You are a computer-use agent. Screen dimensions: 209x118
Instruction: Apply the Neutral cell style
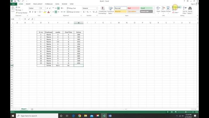[121, 11]
